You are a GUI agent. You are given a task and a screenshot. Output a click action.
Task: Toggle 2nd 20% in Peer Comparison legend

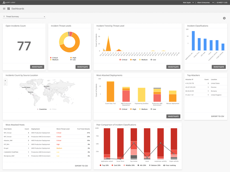point(116,165)
